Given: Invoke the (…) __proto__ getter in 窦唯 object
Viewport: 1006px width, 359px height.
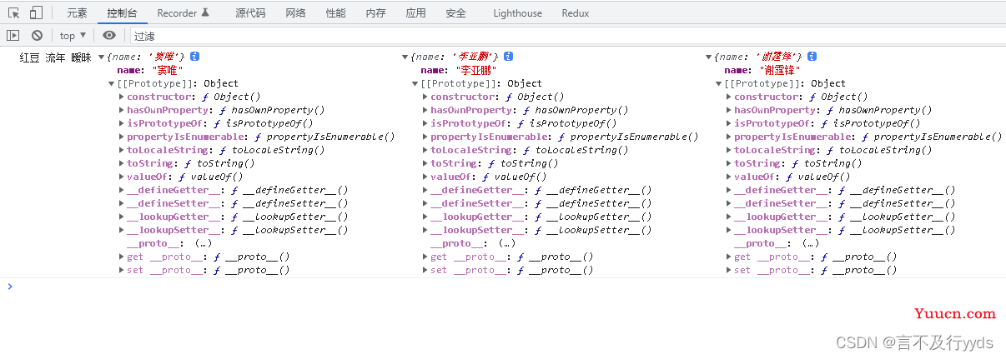Looking at the screenshot, I should [x=203, y=243].
